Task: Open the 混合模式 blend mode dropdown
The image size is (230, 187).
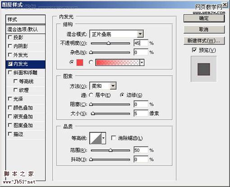Action: [140, 34]
